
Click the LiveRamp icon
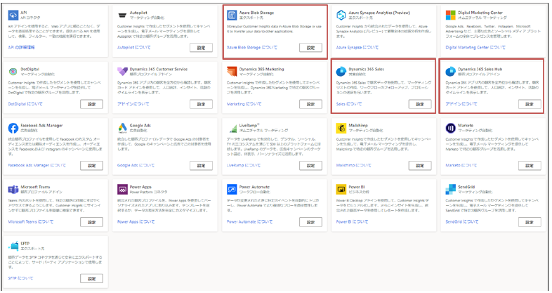232,128
